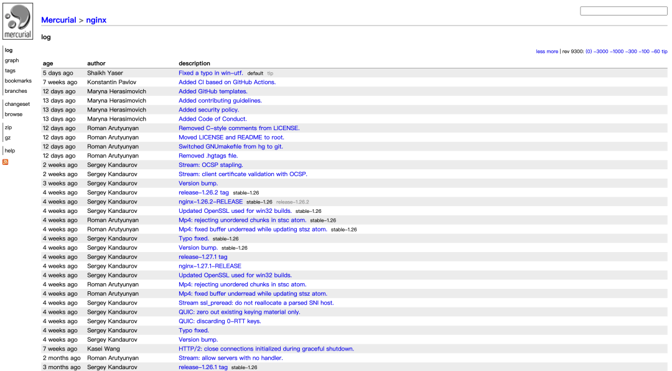Open the tags page in sidebar
The image size is (672, 371).
click(x=10, y=71)
